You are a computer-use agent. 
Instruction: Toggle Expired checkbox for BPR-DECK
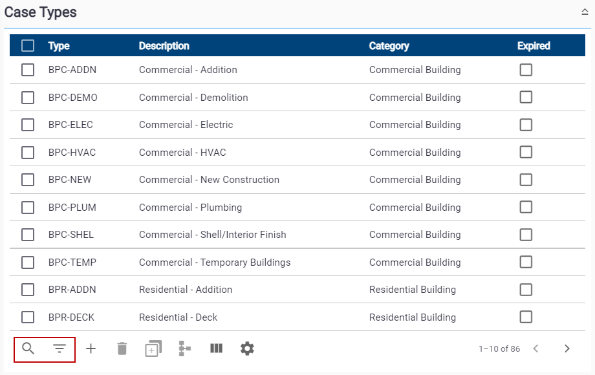tap(526, 317)
